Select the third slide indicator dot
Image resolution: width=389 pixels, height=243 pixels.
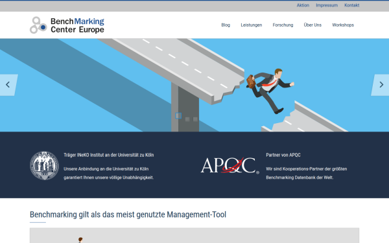[195, 119]
